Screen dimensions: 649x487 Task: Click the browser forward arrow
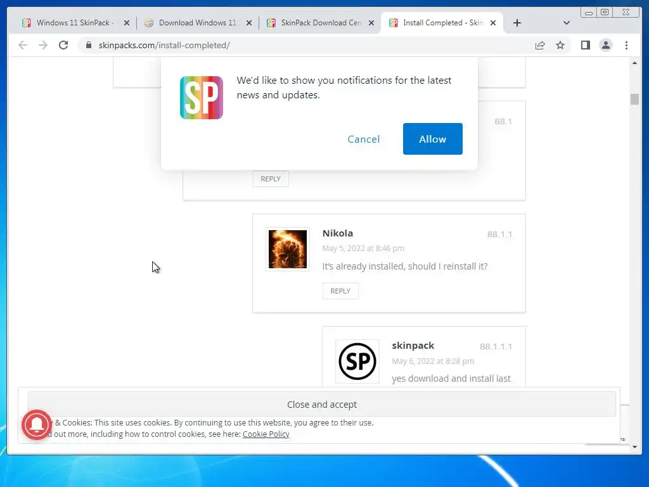(43, 45)
